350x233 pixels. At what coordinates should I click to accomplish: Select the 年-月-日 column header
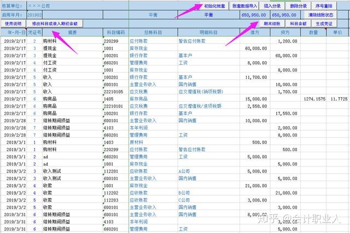tap(13, 33)
